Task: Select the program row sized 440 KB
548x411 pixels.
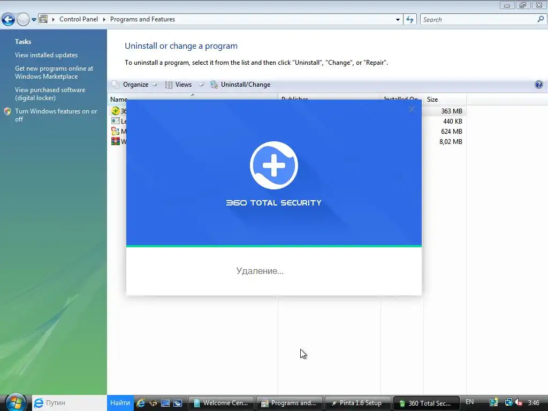Action: [287, 121]
